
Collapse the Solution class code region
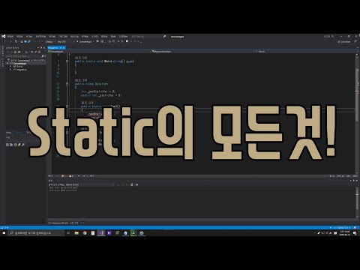pos(67,84)
